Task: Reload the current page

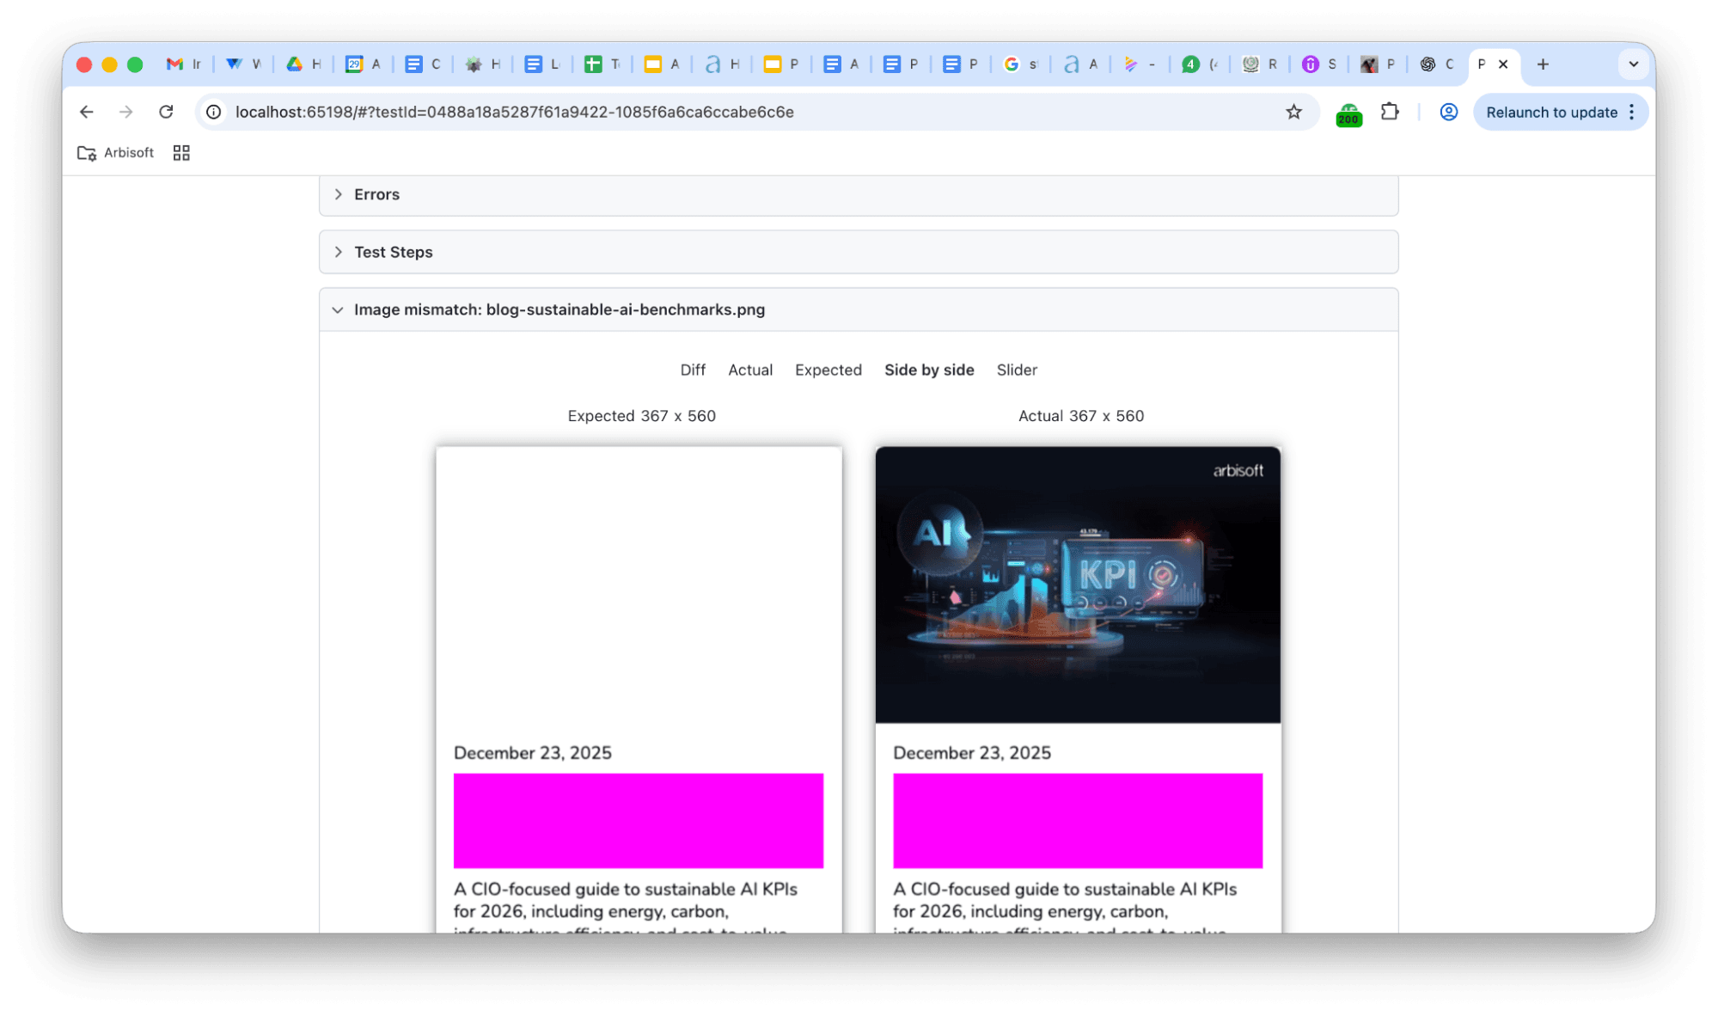Action: (166, 112)
